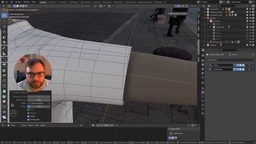Exclude Lighting collection via its checkbox

coord(247,45)
